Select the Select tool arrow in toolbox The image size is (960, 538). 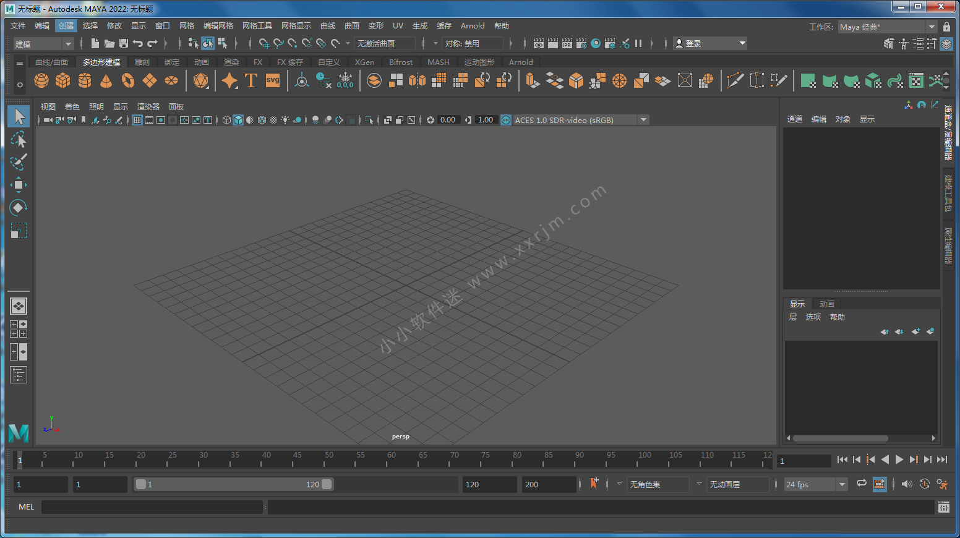click(19, 116)
